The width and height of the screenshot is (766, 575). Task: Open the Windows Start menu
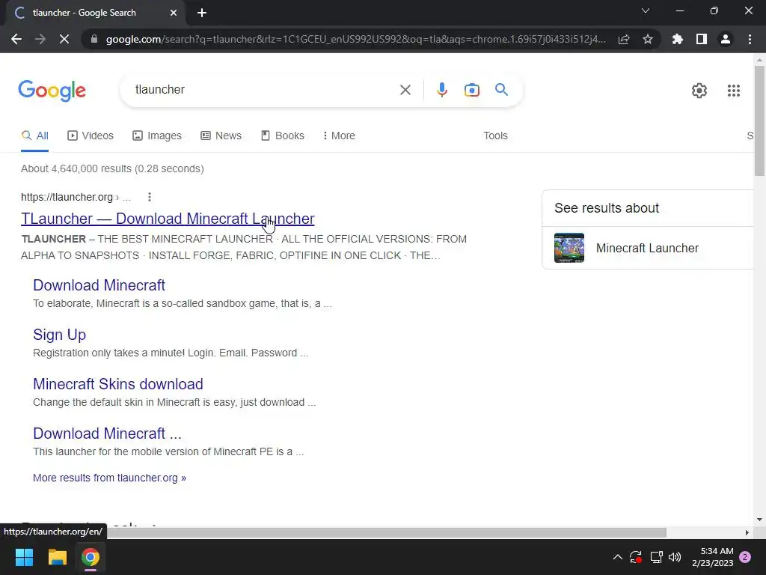click(x=24, y=557)
